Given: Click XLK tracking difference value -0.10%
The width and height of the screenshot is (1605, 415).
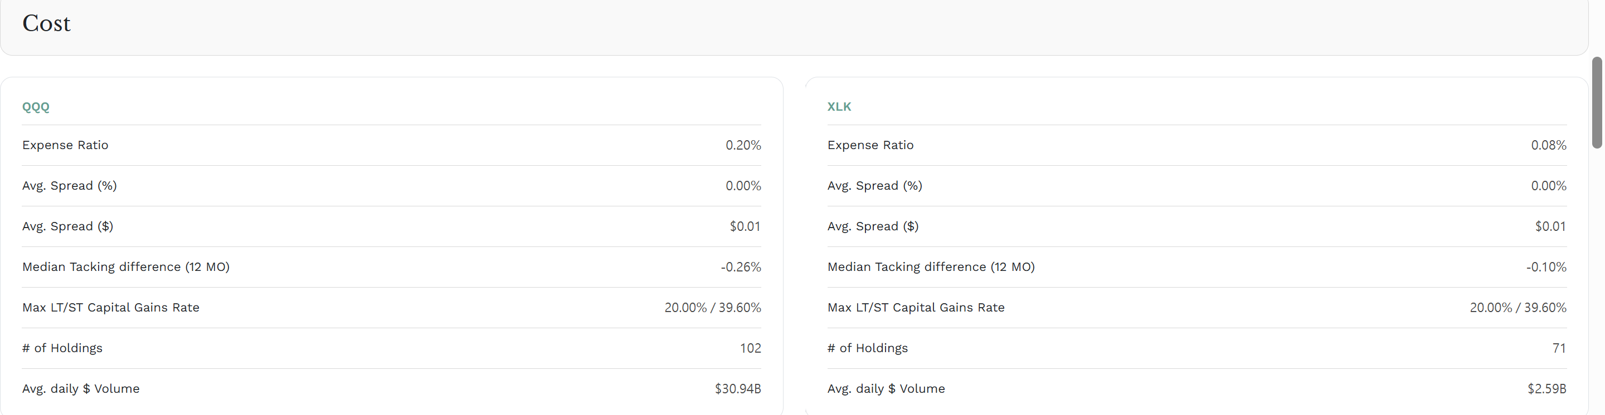Looking at the screenshot, I should pyautogui.click(x=1546, y=267).
